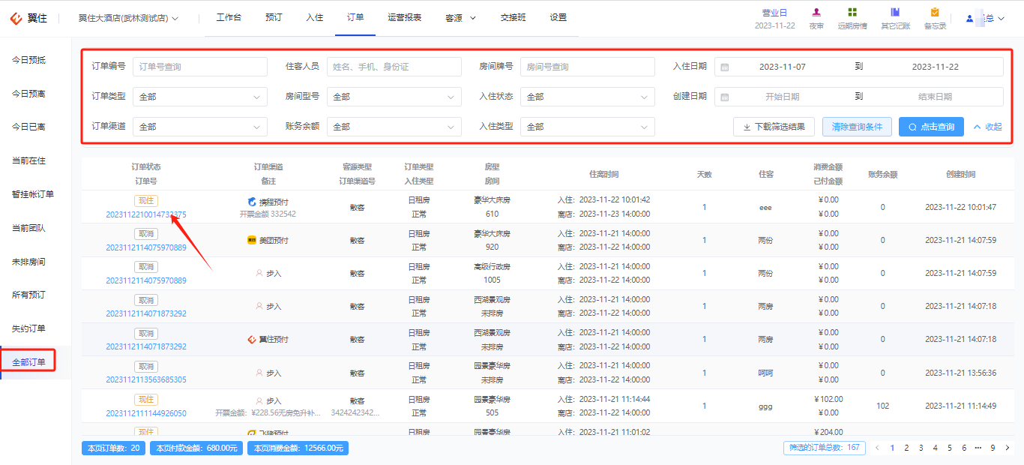Open the 翼住大酒店 hotel selector
The height and width of the screenshot is (465, 1024).
coord(128,18)
